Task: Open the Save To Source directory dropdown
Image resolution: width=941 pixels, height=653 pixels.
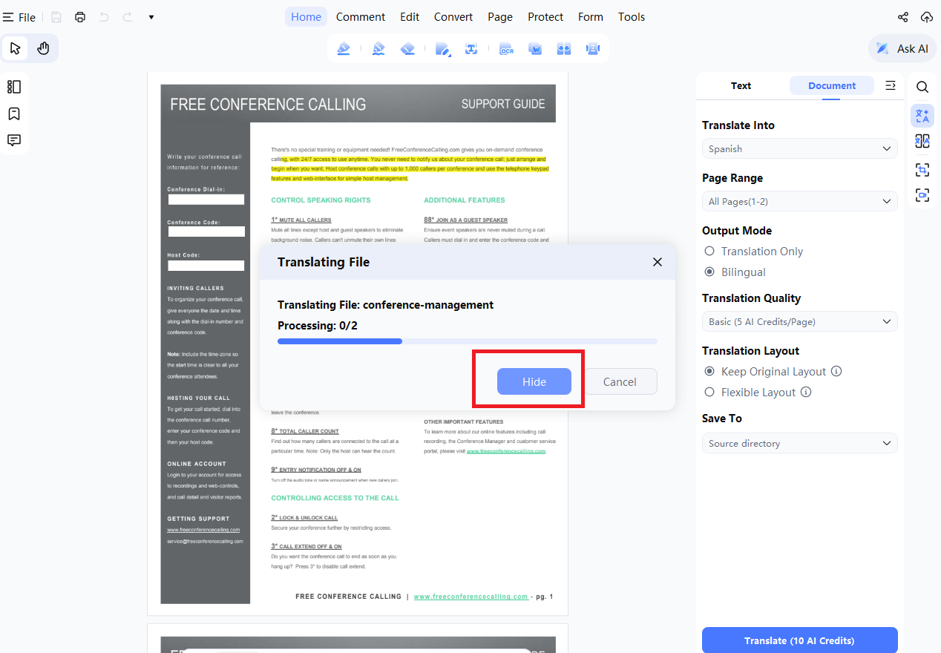Action: click(800, 443)
